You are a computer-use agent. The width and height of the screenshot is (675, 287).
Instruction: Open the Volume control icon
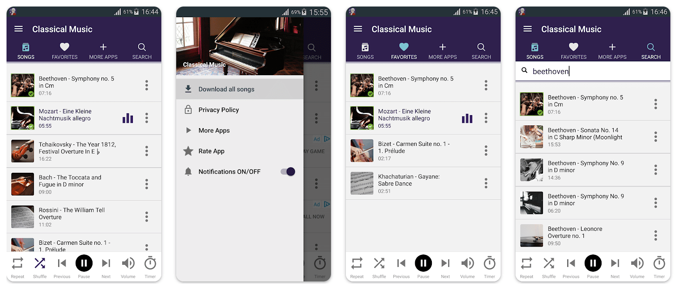(128, 263)
